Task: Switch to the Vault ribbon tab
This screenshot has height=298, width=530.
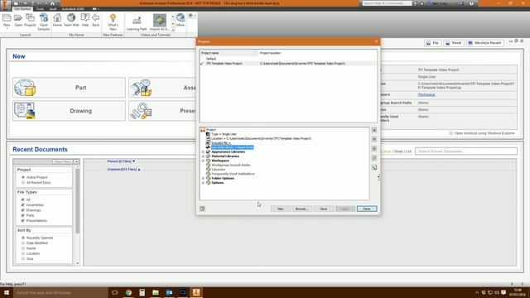Action: [x=53, y=9]
